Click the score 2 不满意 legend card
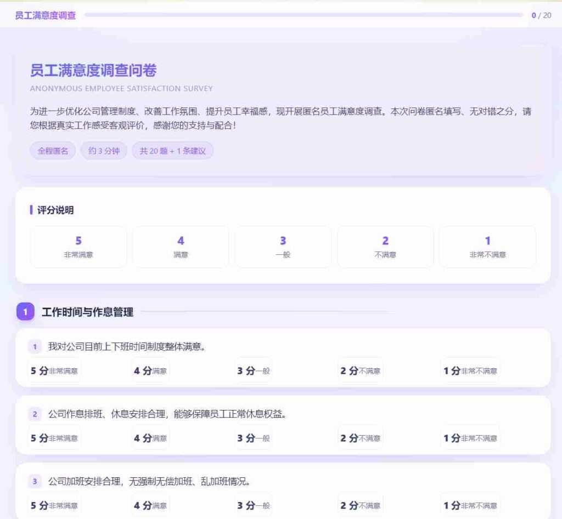 [385, 247]
